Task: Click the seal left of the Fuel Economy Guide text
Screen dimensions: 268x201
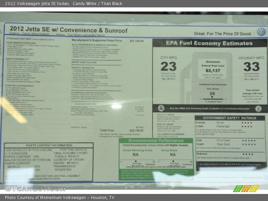Action: click(x=161, y=109)
